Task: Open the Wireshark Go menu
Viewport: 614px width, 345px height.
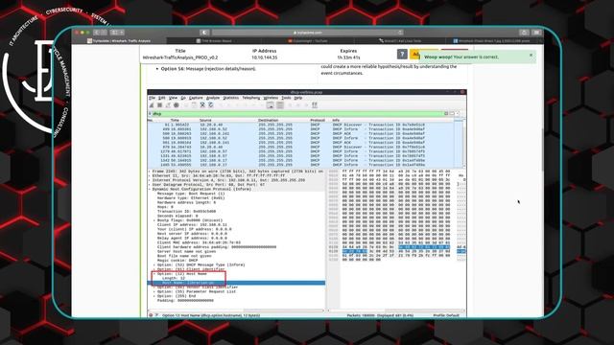Action: tap(183, 98)
